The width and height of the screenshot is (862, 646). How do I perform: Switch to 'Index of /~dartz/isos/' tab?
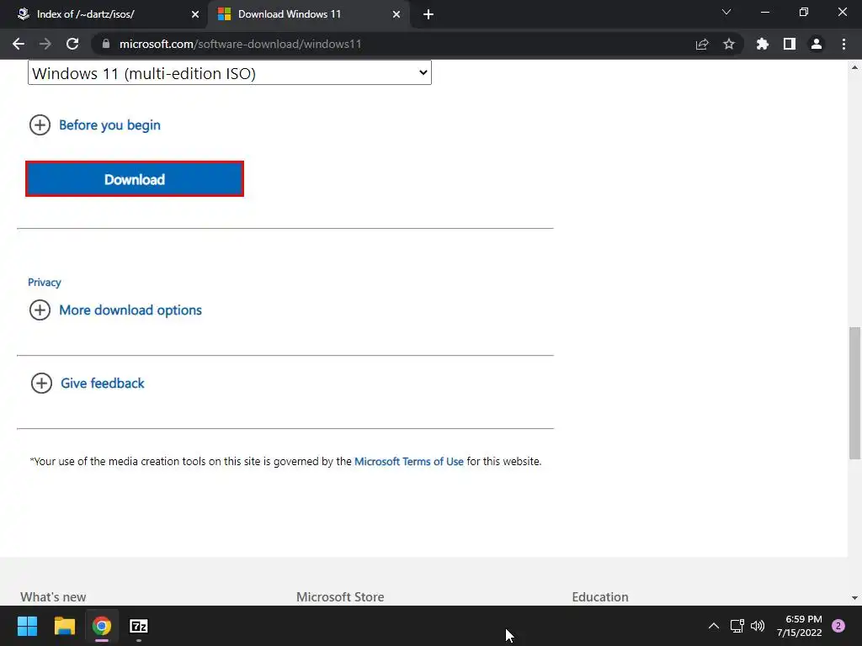pos(104,14)
